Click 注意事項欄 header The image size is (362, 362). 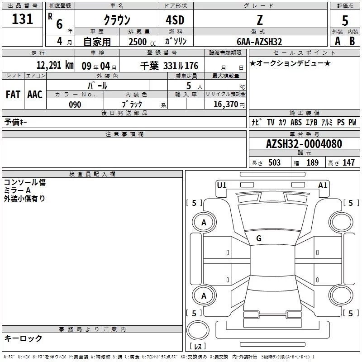point(124,134)
